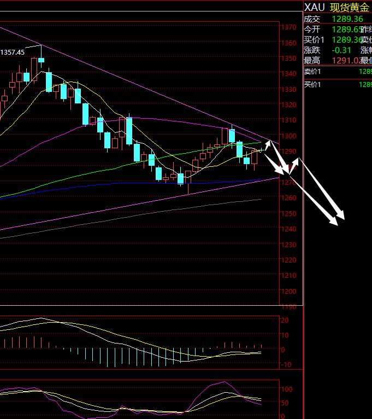Select the 20 label on MACD axis
Viewport: 372px width, 419px height.
point(285,320)
